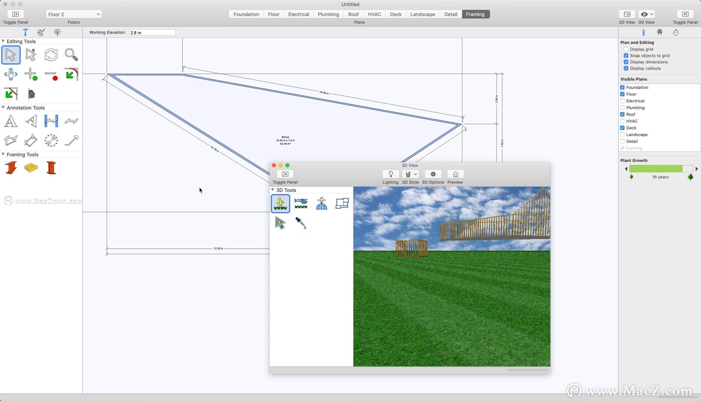Open 3D Options in the 3D View window
Viewport: 701px width, 401px height.
433,174
